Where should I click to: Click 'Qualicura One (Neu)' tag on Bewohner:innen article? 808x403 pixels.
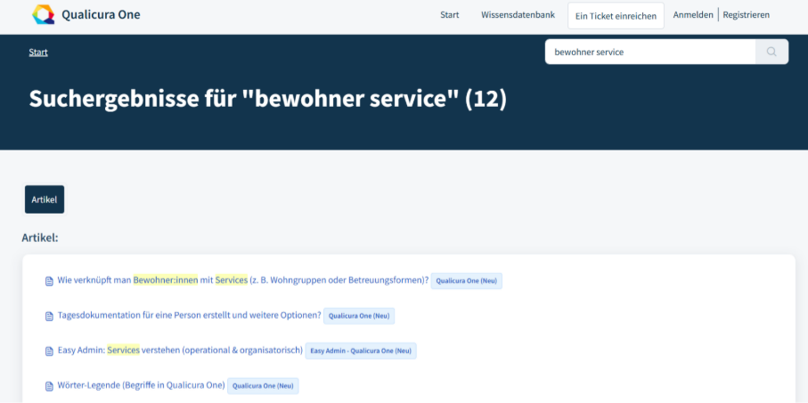466,281
